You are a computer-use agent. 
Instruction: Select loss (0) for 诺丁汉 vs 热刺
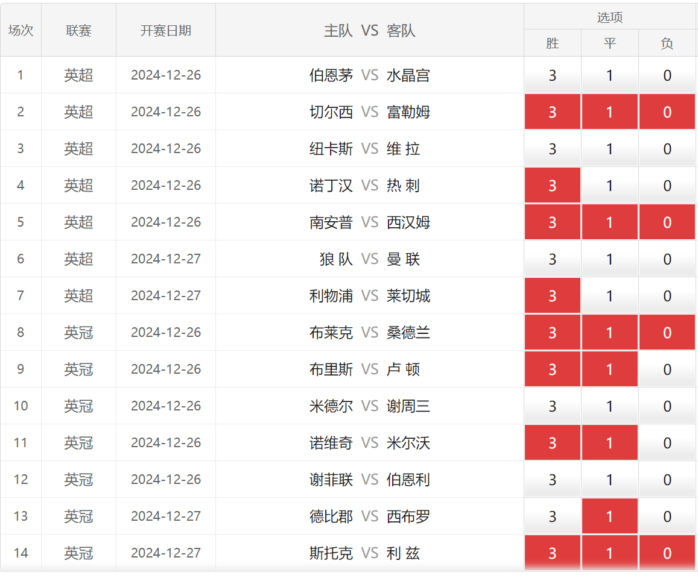pos(667,186)
